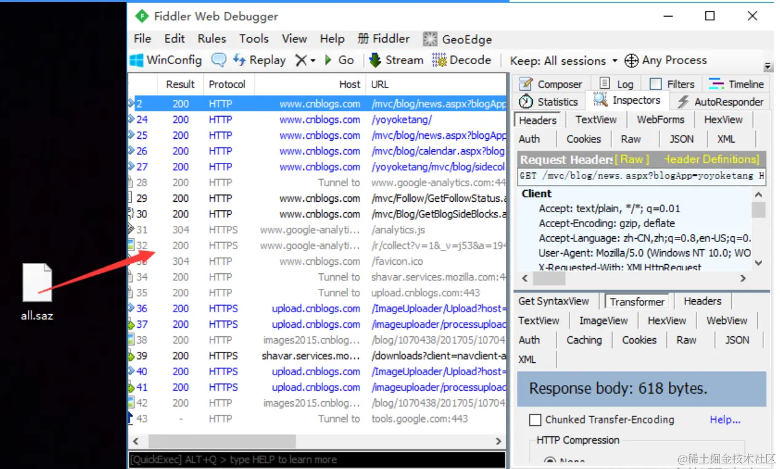Open request JSON inspector tab
780x469 pixels.
coord(681,139)
